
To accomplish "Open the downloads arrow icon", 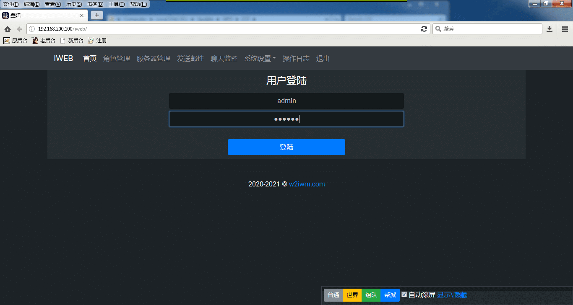I will (550, 29).
